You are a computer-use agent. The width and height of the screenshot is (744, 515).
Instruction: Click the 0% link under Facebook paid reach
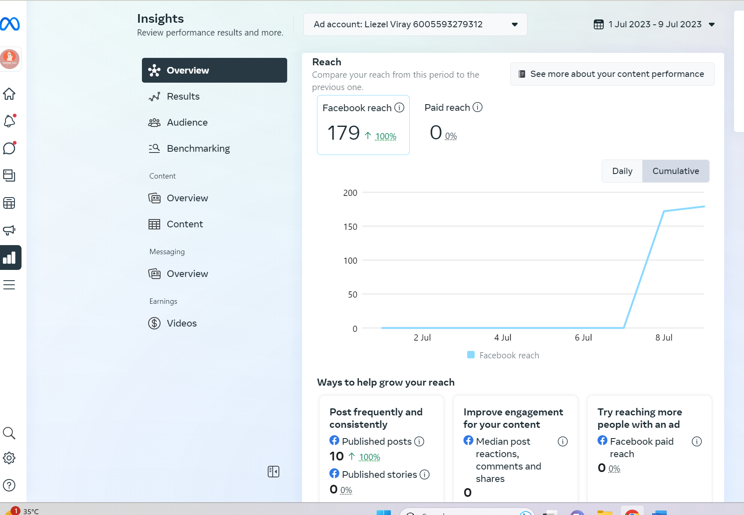pyautogui.click(x=614, y=468)
